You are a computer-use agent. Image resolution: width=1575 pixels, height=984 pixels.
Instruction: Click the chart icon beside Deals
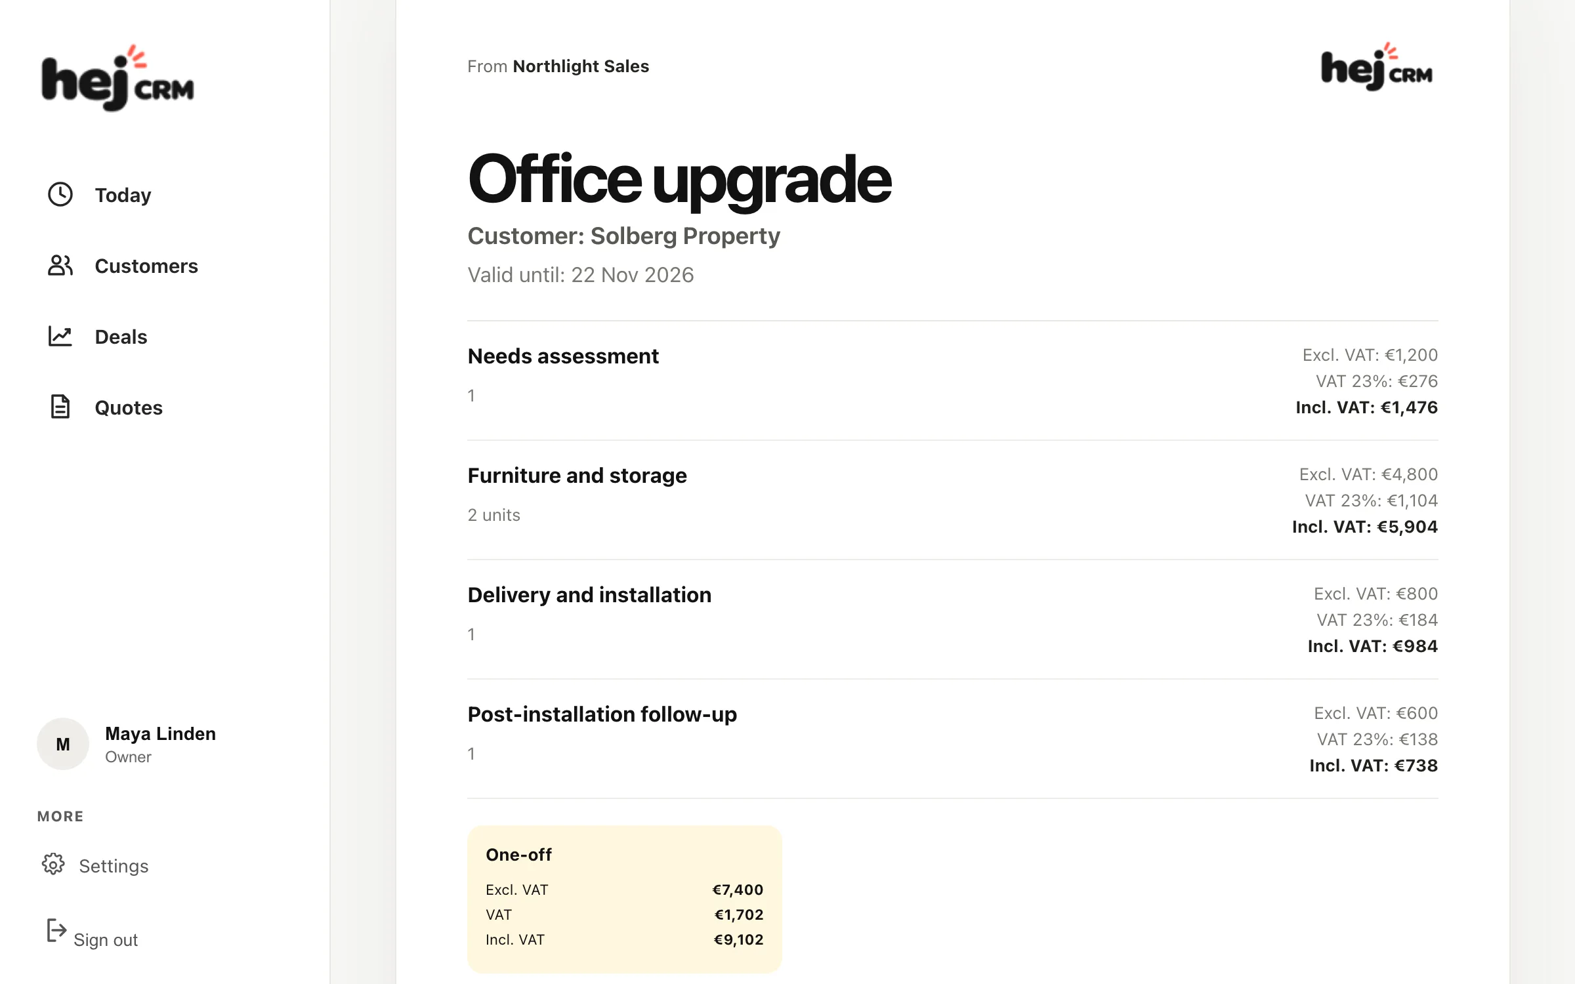(x=60, y=336)
